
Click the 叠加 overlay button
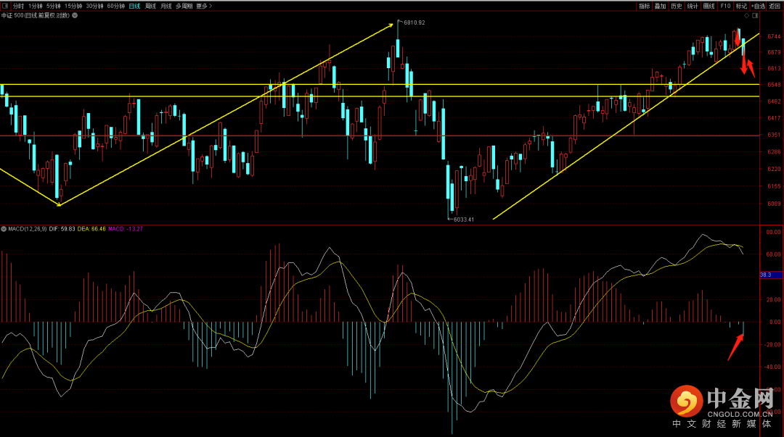tap(661, 6)
